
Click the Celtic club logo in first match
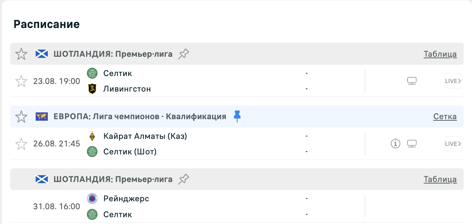point(92,73)
